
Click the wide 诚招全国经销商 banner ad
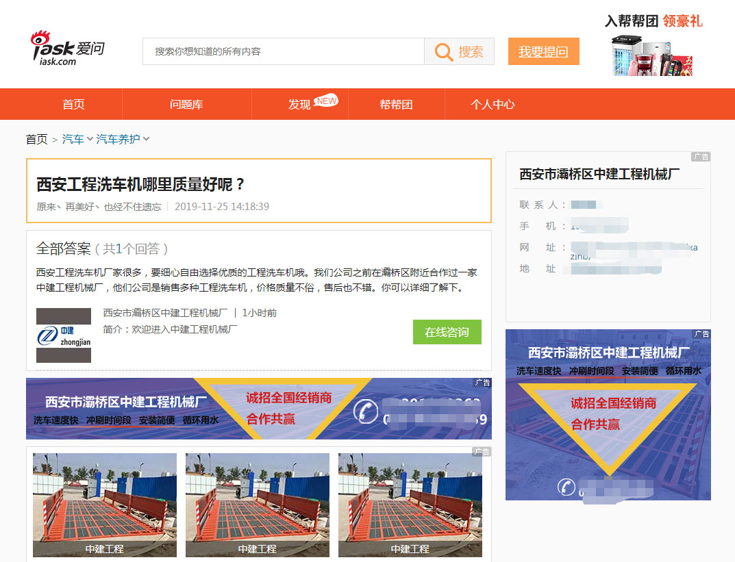tap(259, 409)
